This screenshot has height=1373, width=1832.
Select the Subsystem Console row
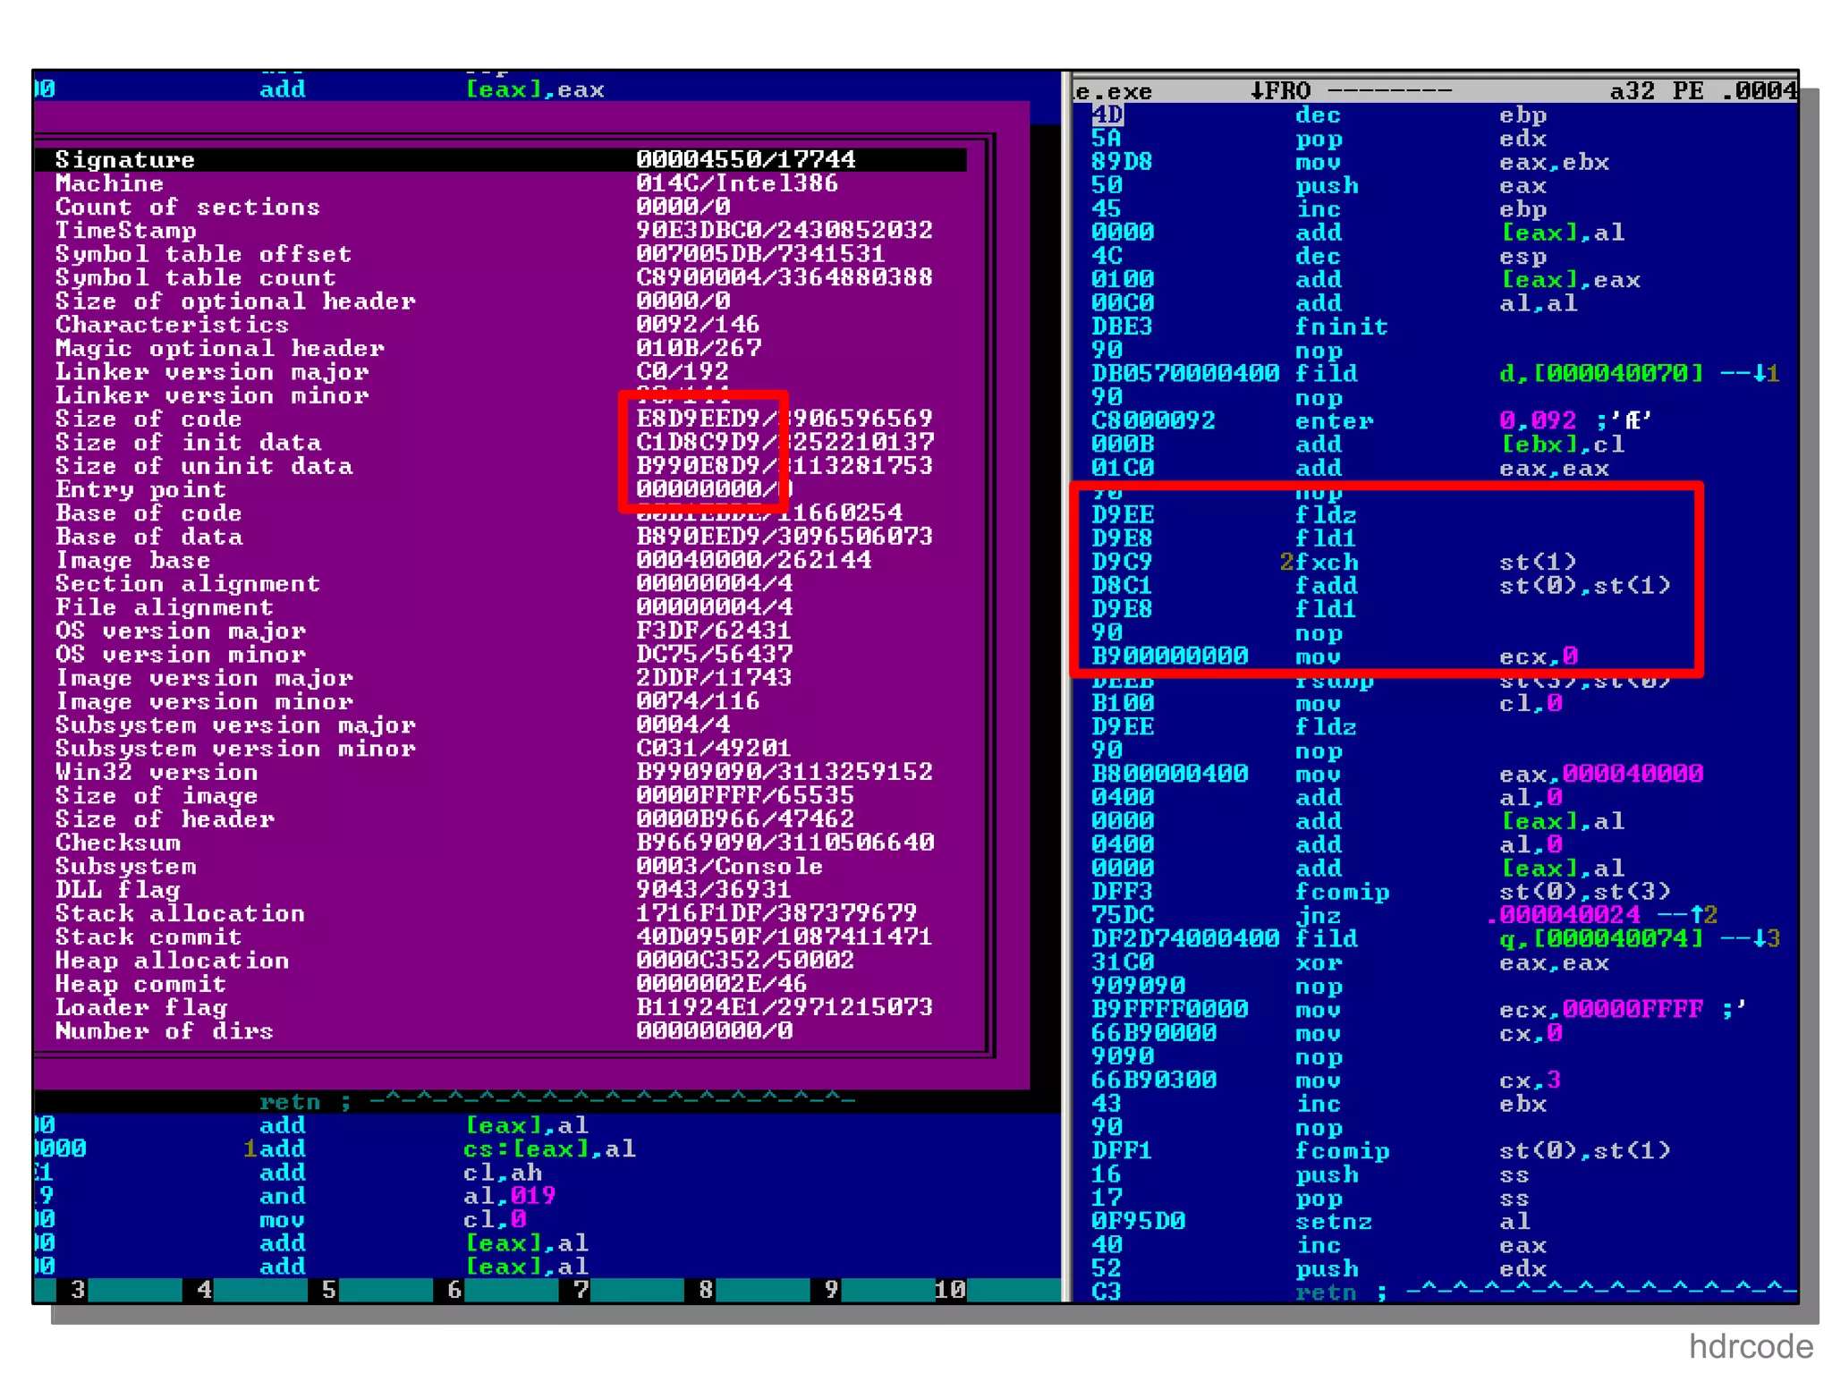pyautogui.click(x=501, y=866)
